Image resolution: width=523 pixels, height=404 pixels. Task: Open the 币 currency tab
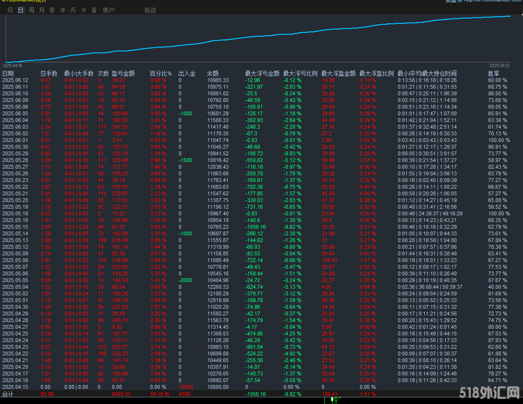click(x=73, y=10)
